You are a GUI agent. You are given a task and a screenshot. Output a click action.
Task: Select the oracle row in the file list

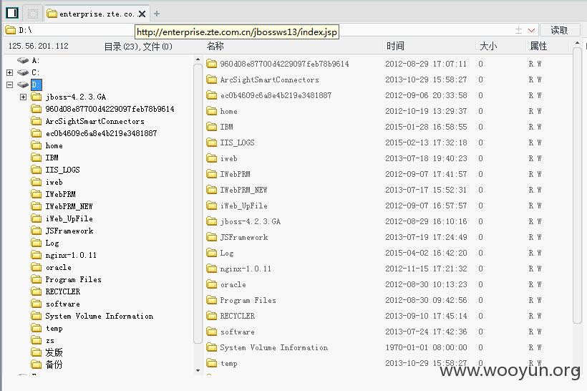pos(387,284)
